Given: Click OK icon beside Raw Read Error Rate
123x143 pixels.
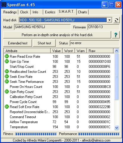Looking at the screenshot, I should pyautogui.click(x=7, y=56).
